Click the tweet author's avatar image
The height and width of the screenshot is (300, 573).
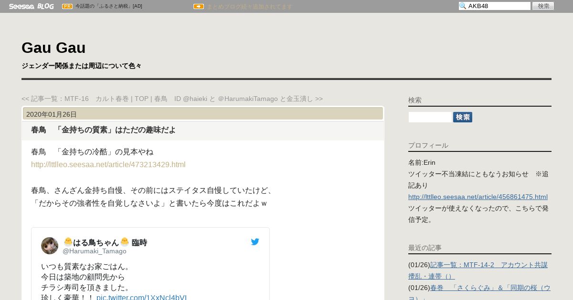(x=50, y=246)
